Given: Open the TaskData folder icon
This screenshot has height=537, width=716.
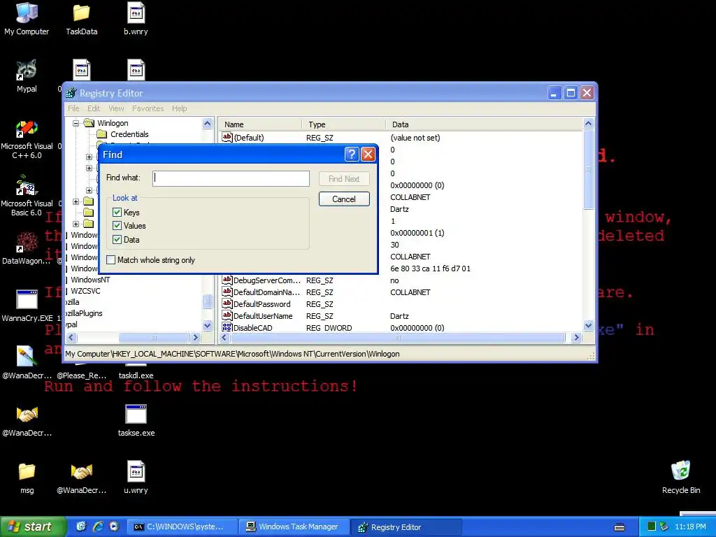Looking at the screenshot, I should [x=81, y=19].
